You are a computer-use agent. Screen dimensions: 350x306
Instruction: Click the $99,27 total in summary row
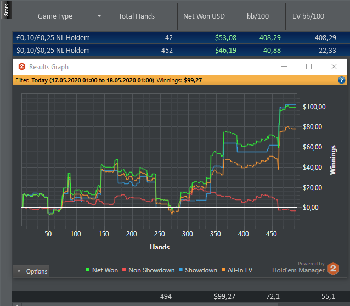pyautogui.click(x=224, y=297)
